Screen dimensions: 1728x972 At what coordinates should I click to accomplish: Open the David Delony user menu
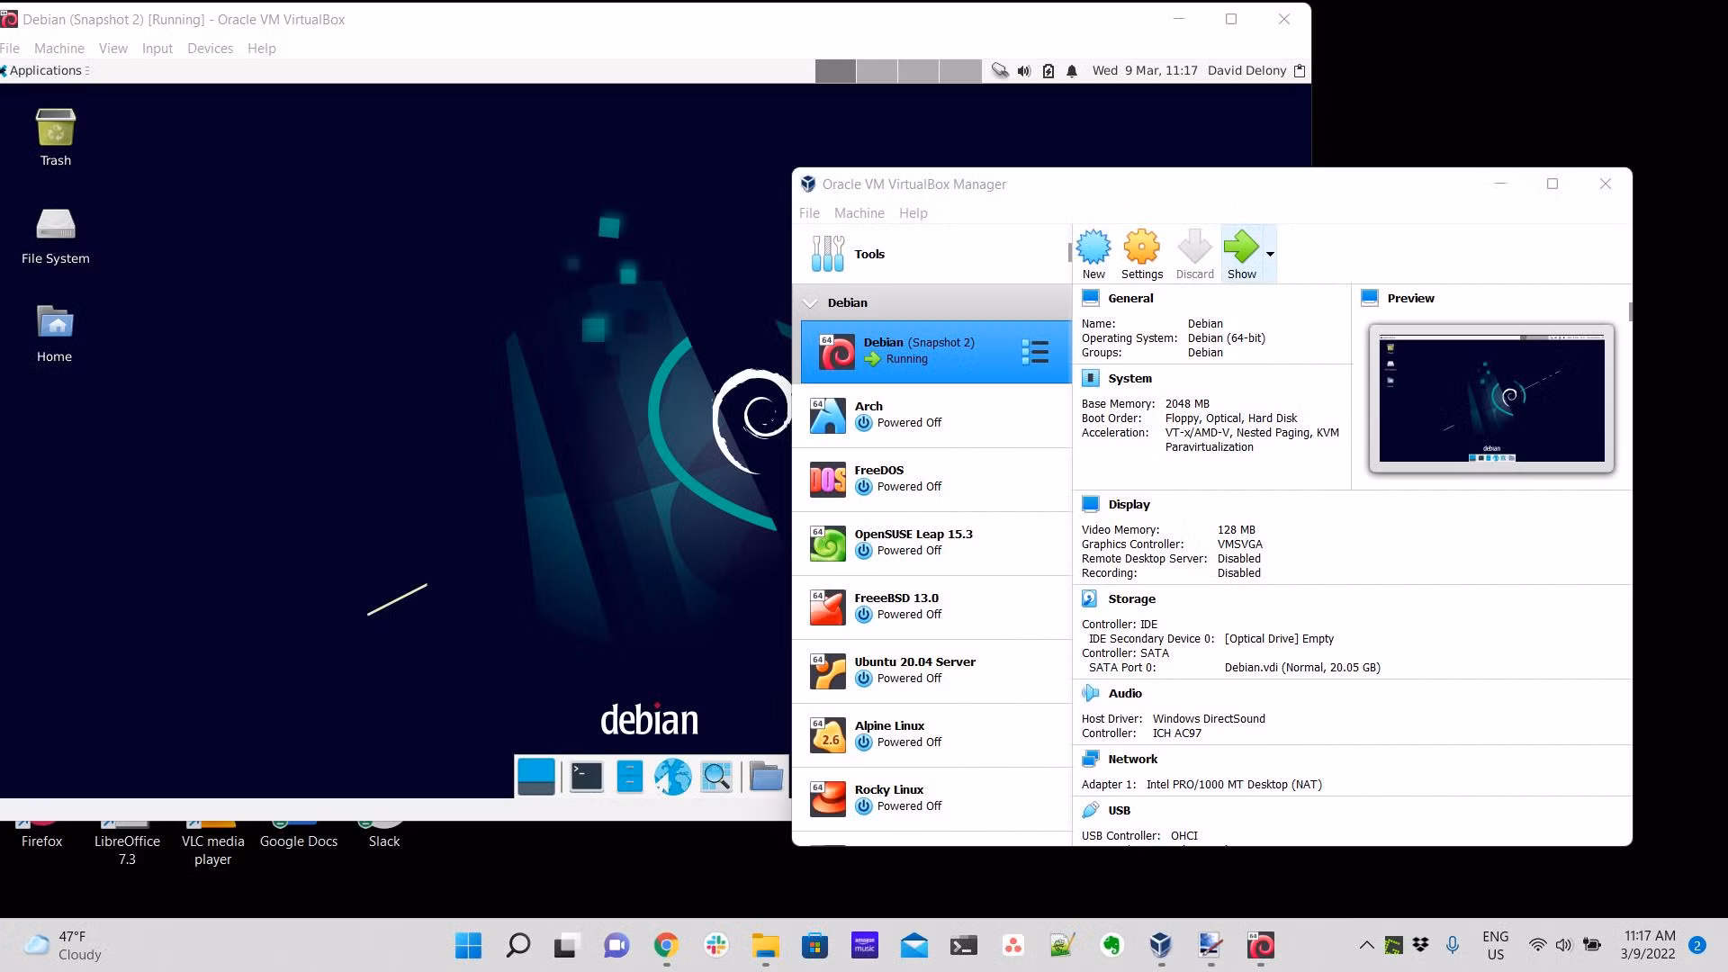1246,70
